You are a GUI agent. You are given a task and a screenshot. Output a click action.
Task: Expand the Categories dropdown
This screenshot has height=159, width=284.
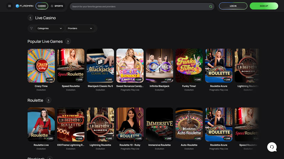pyautogui.click(x=49, y=28)
